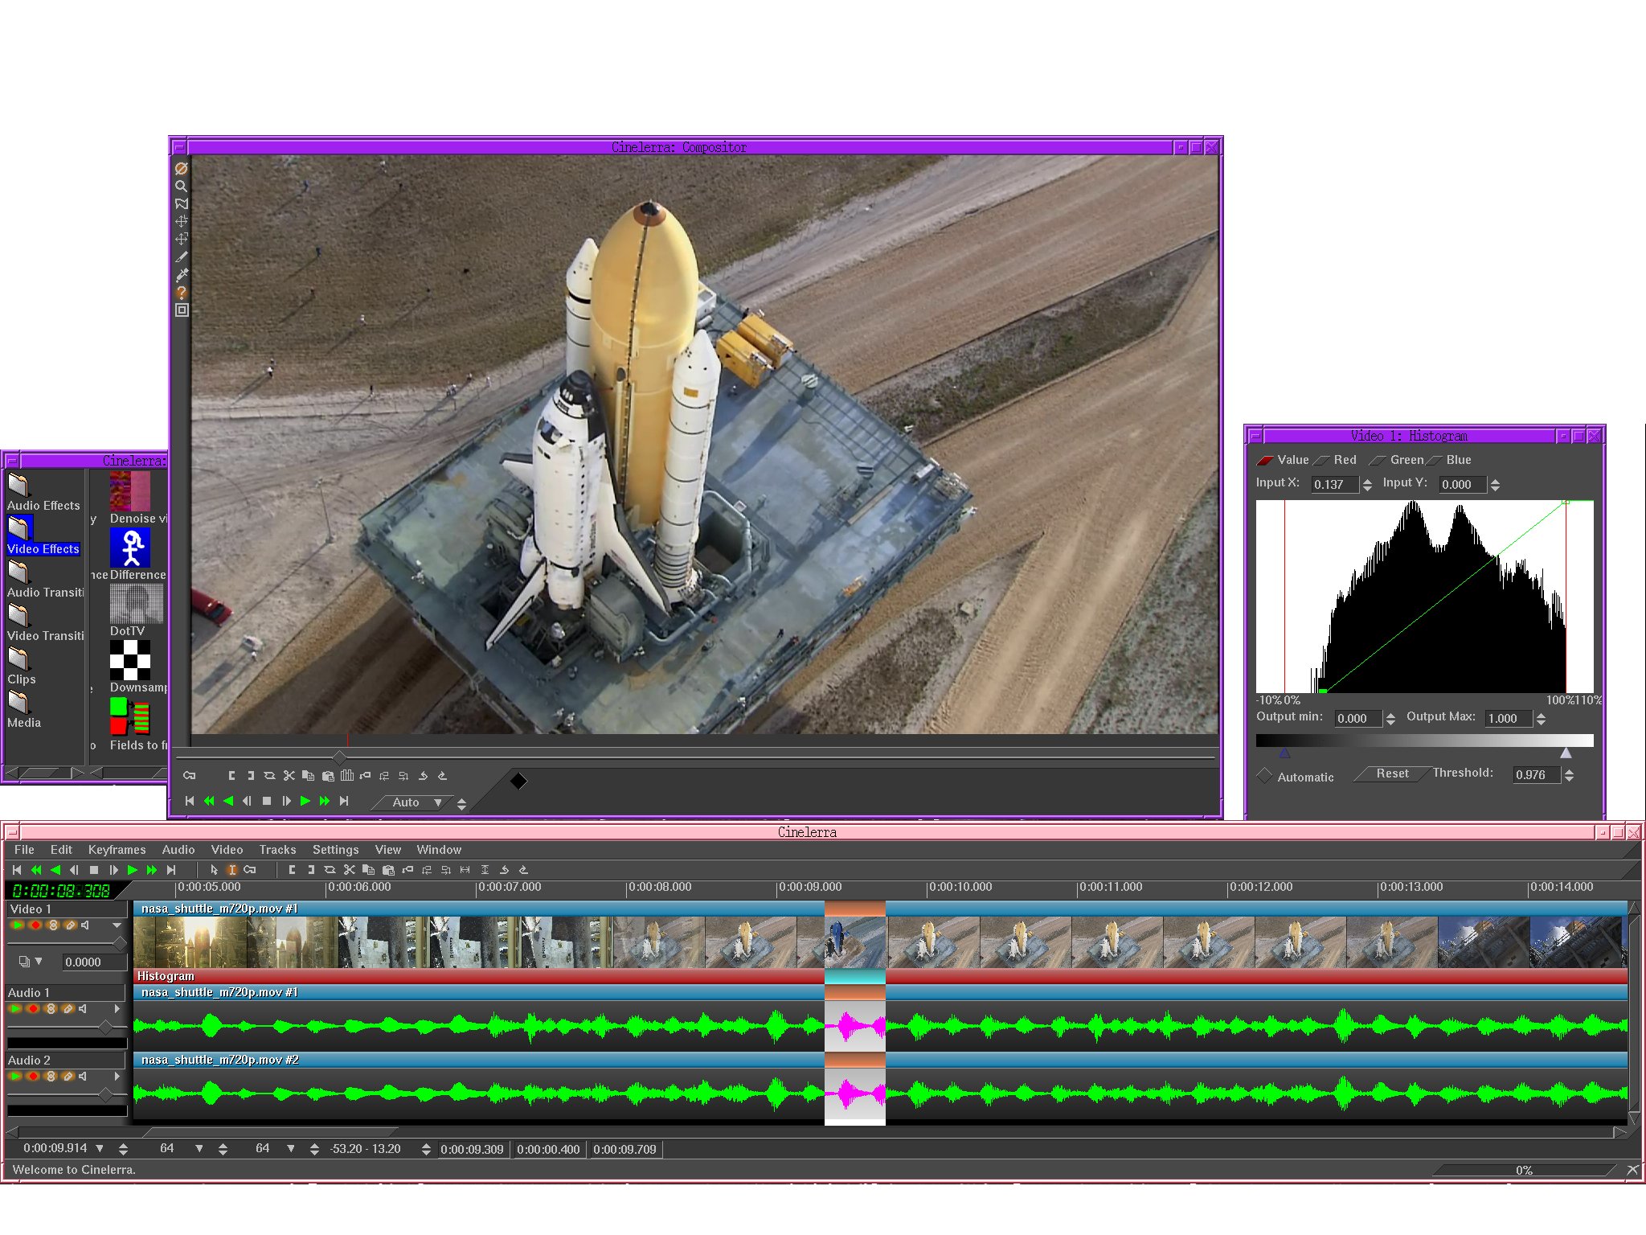Collapse the Video 1 track expander
This screenshot has width=1646, height=1235.
[117, 925]
